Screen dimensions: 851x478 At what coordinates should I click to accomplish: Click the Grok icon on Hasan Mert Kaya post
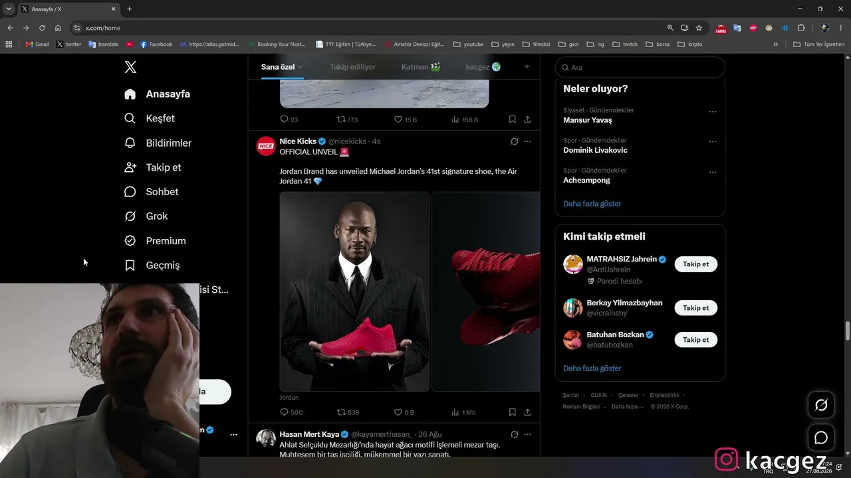click(514, 434)
